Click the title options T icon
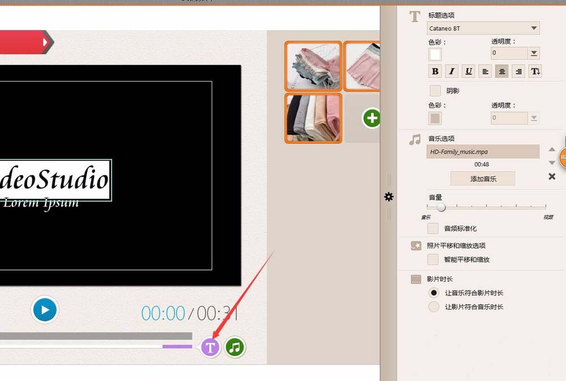The image size is (566, 381). pos(415,16)
